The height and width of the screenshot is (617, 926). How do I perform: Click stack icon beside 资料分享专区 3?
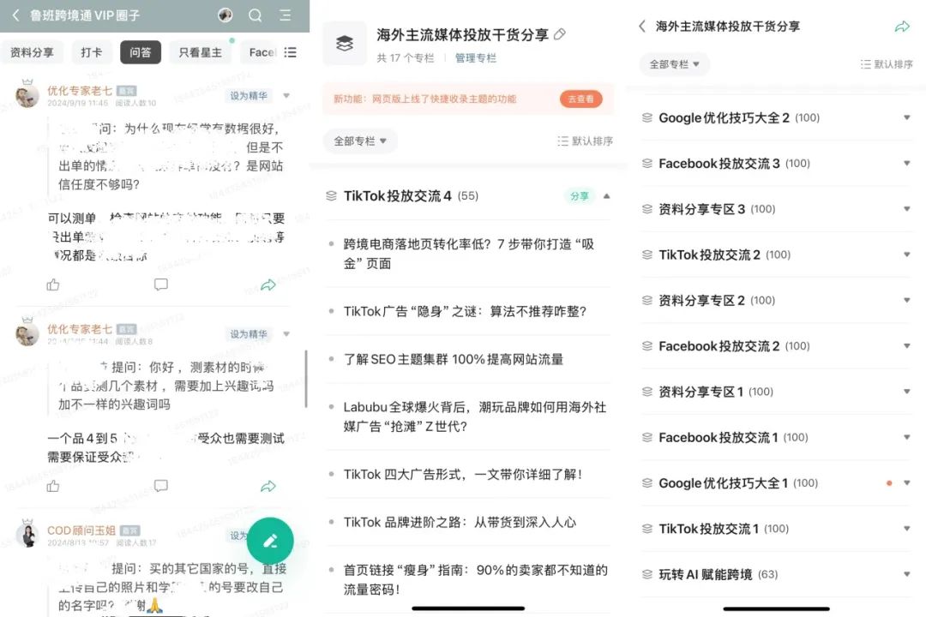[x=647, y=209]
